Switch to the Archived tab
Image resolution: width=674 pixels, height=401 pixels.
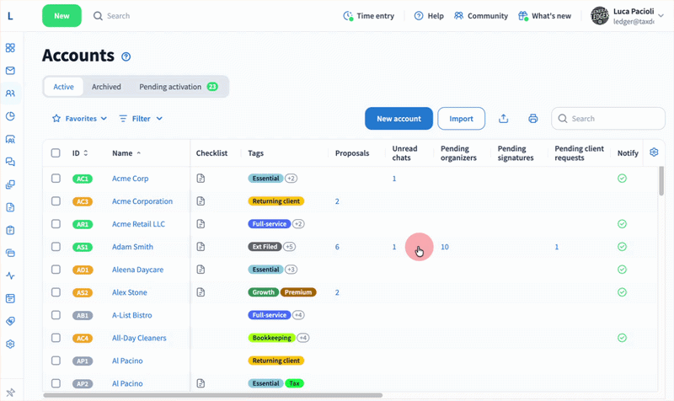click(x=106, y=87)
